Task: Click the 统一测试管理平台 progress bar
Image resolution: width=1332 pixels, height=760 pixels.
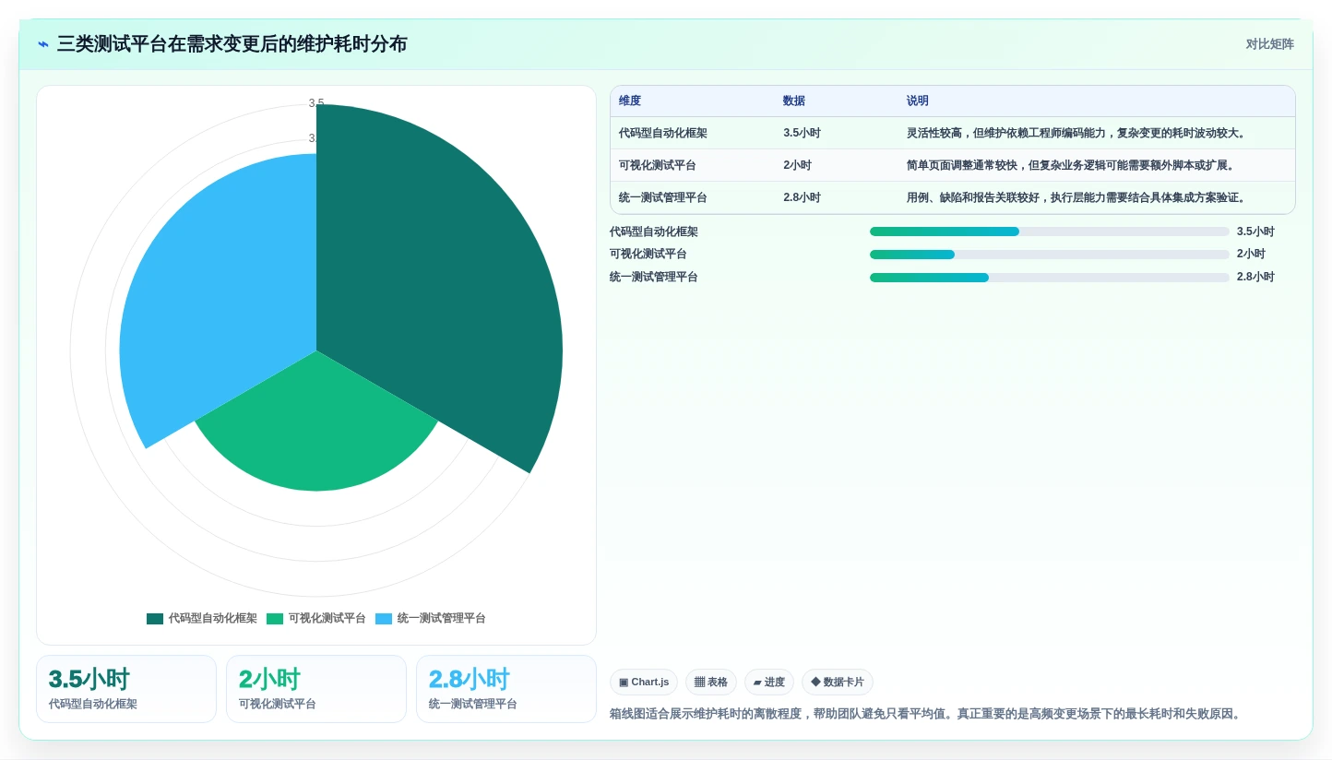Action: [x=1050, y=278]
